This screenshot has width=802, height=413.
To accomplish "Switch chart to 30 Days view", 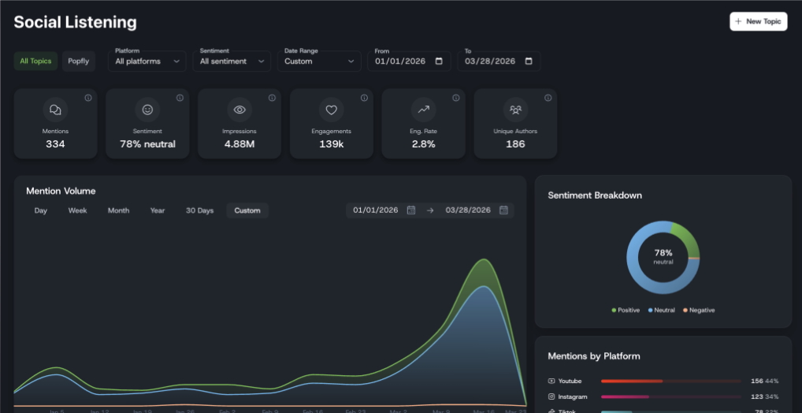I will click(199, 210).
